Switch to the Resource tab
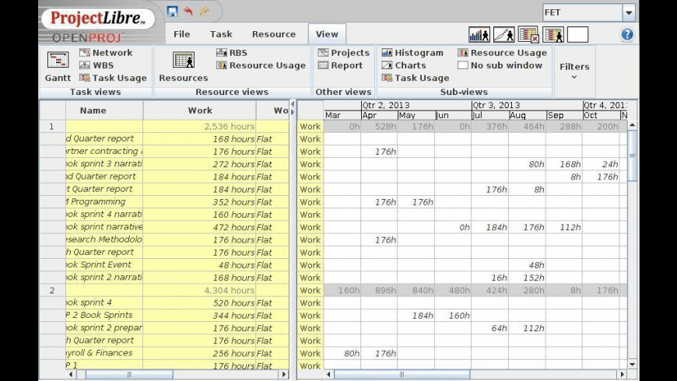 (274, 34)
